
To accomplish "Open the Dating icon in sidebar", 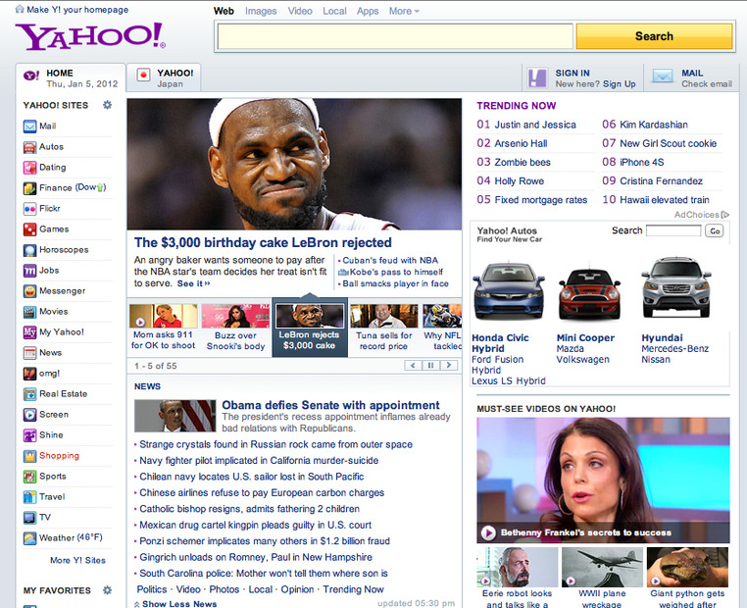I will [29, 168].
